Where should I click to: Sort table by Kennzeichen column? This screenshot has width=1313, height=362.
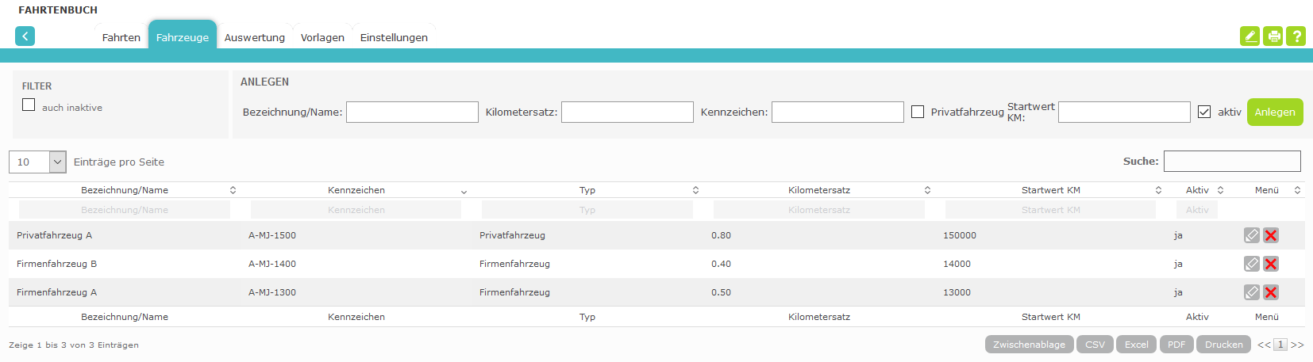pos(356,190)
